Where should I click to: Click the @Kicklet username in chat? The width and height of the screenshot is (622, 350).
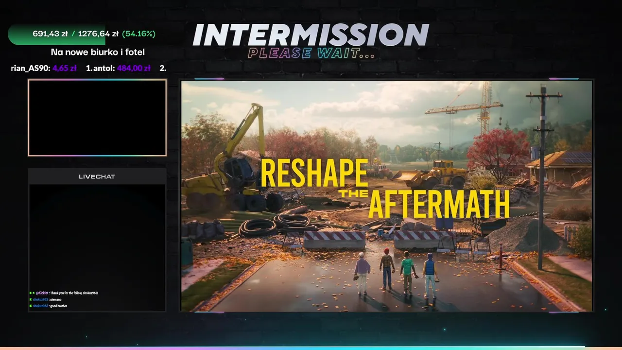coord(42,293)
